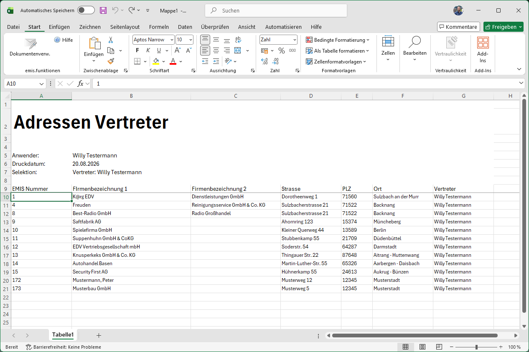Adjust the zoom slider handle
The width and height of the screenshot is (529, 352).
(476, 347)
